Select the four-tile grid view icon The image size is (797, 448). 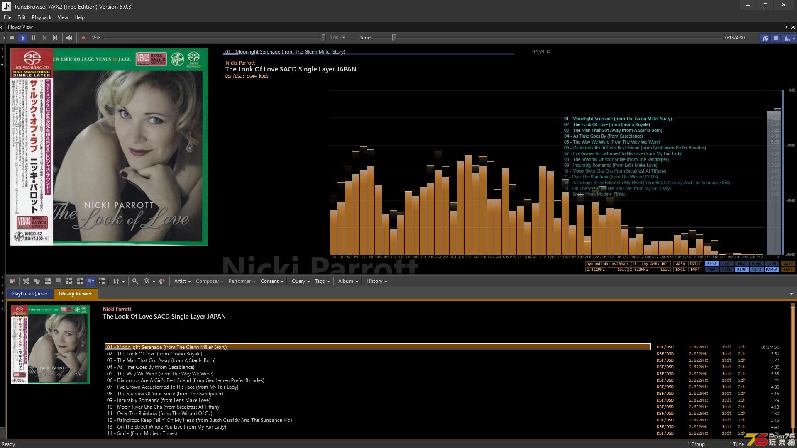point(48,281)
